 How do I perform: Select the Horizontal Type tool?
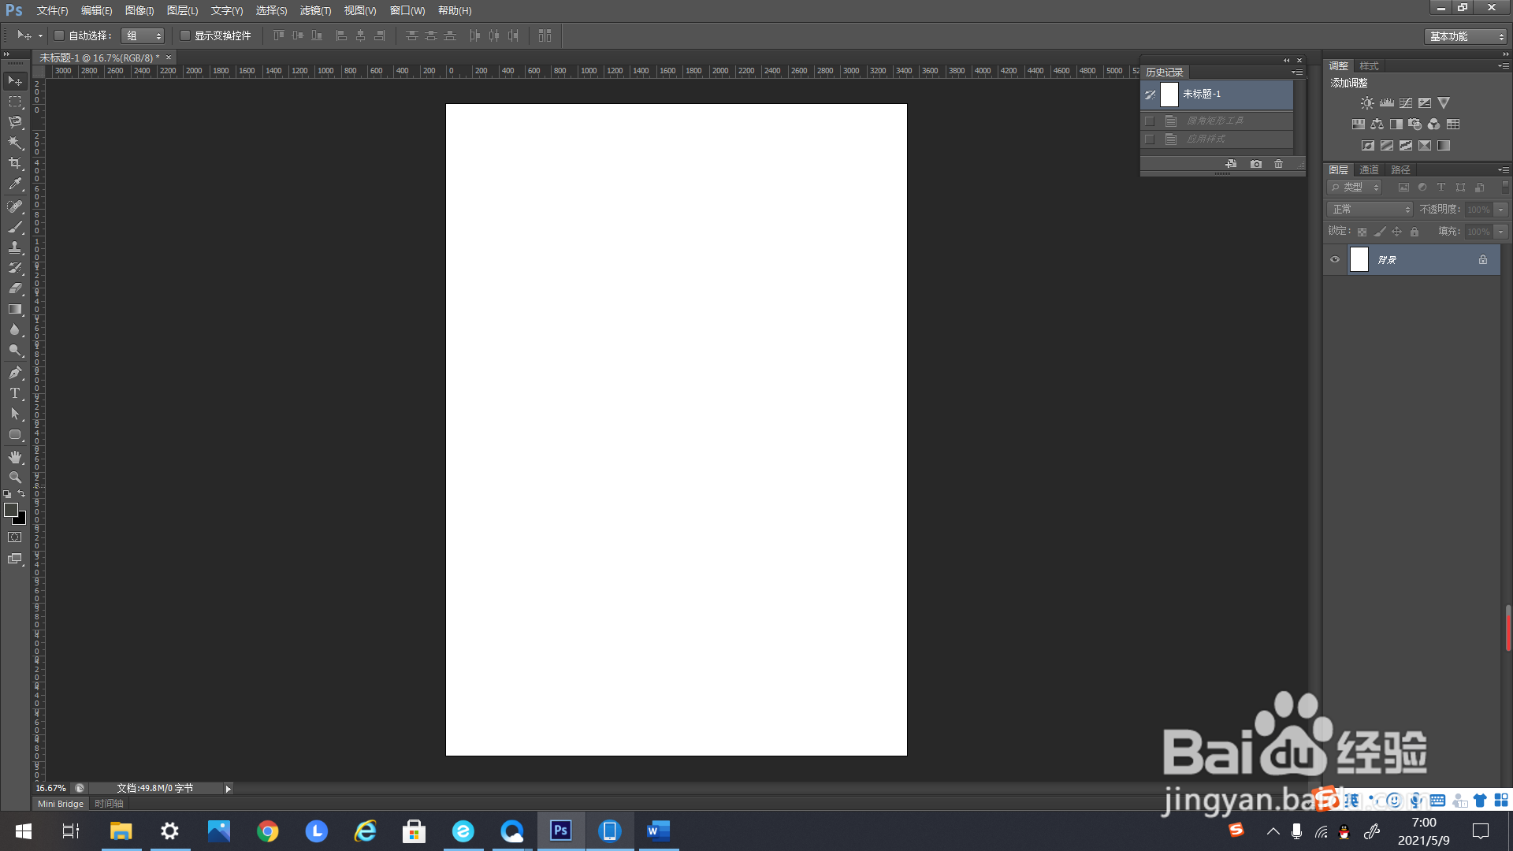tap(15, 393)
